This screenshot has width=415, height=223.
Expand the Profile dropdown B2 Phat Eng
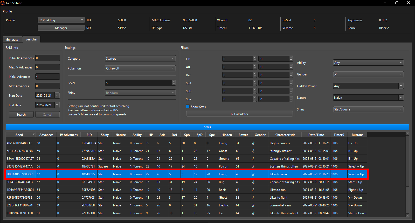tap(82, 20)
